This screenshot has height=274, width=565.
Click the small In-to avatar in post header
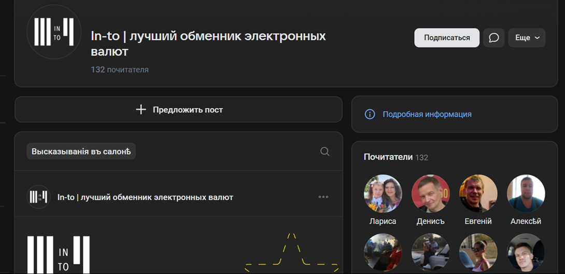(38, 197)
